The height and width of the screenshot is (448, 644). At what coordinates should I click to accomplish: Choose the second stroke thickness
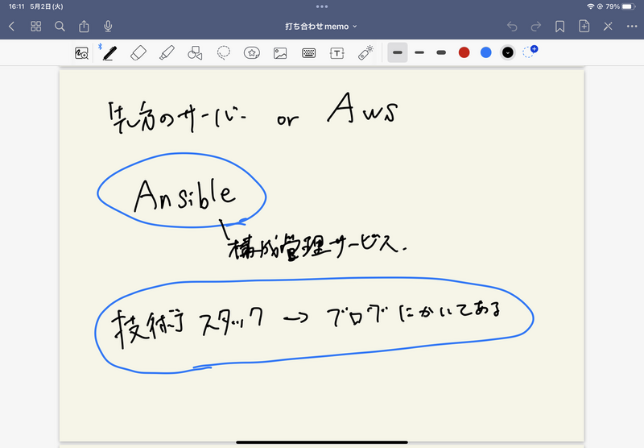click(419, 52)
